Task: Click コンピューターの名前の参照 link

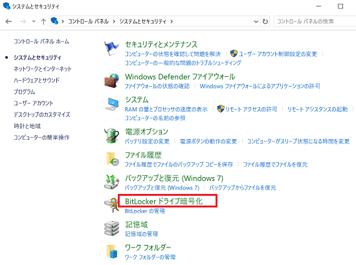Action: point(155,118)
